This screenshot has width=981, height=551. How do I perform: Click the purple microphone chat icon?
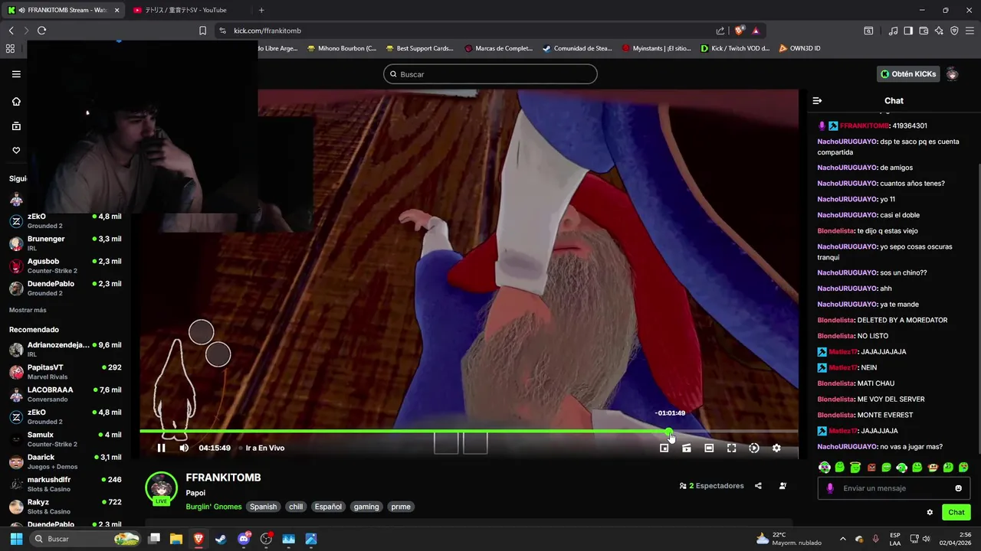pos(830,488)
